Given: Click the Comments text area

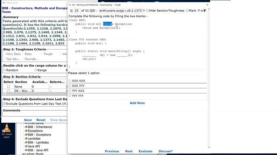Looking at the screenshot, I should pyautogui.click(x=35, y=114).
